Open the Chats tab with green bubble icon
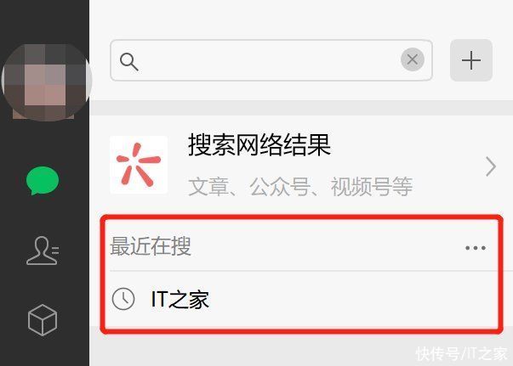The height and width of the screenshot is (366, 513). [x=43, y=180]
